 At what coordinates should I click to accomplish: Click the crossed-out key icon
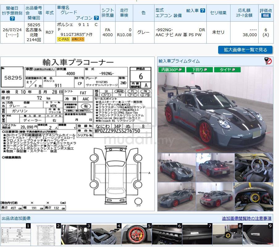tap(268, 61)
